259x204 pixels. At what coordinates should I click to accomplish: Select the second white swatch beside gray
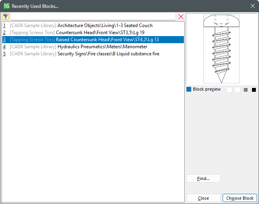coord(237,90)
